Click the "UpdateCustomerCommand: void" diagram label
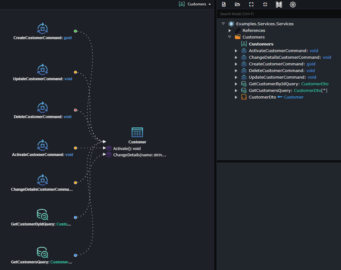This screenshot has height=270, width=341. (x=43, y=79)
